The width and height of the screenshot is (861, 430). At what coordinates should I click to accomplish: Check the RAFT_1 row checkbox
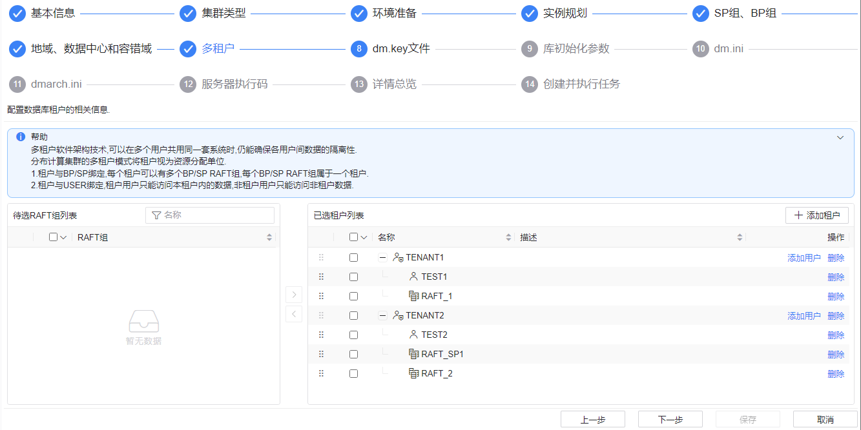(353, 296)
